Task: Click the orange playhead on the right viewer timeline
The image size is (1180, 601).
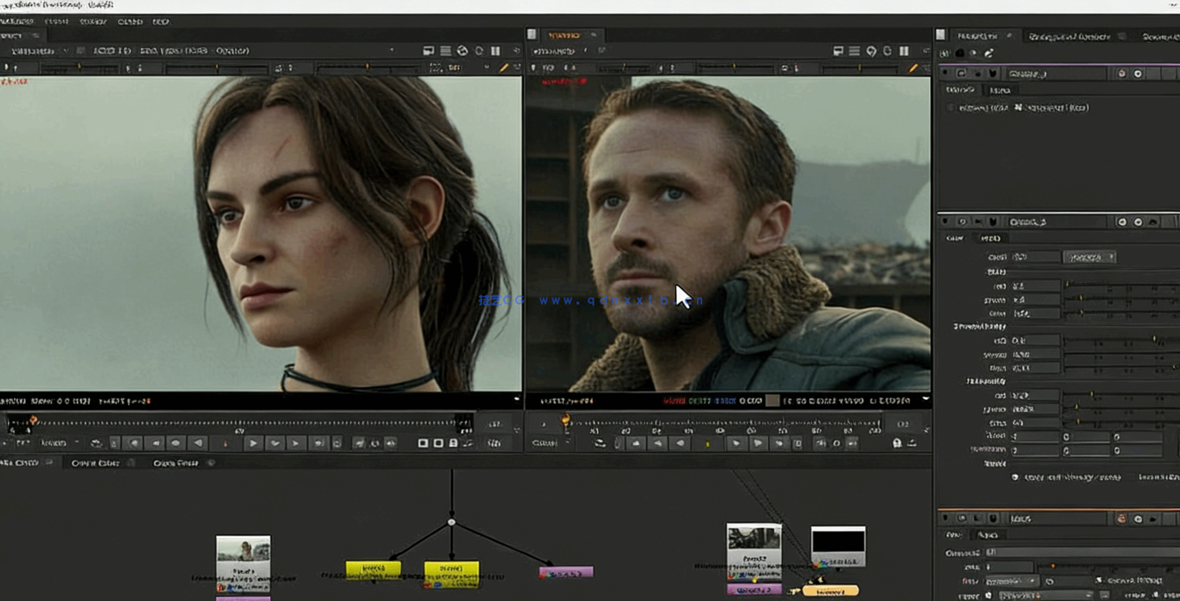Action: click(566, 420)
